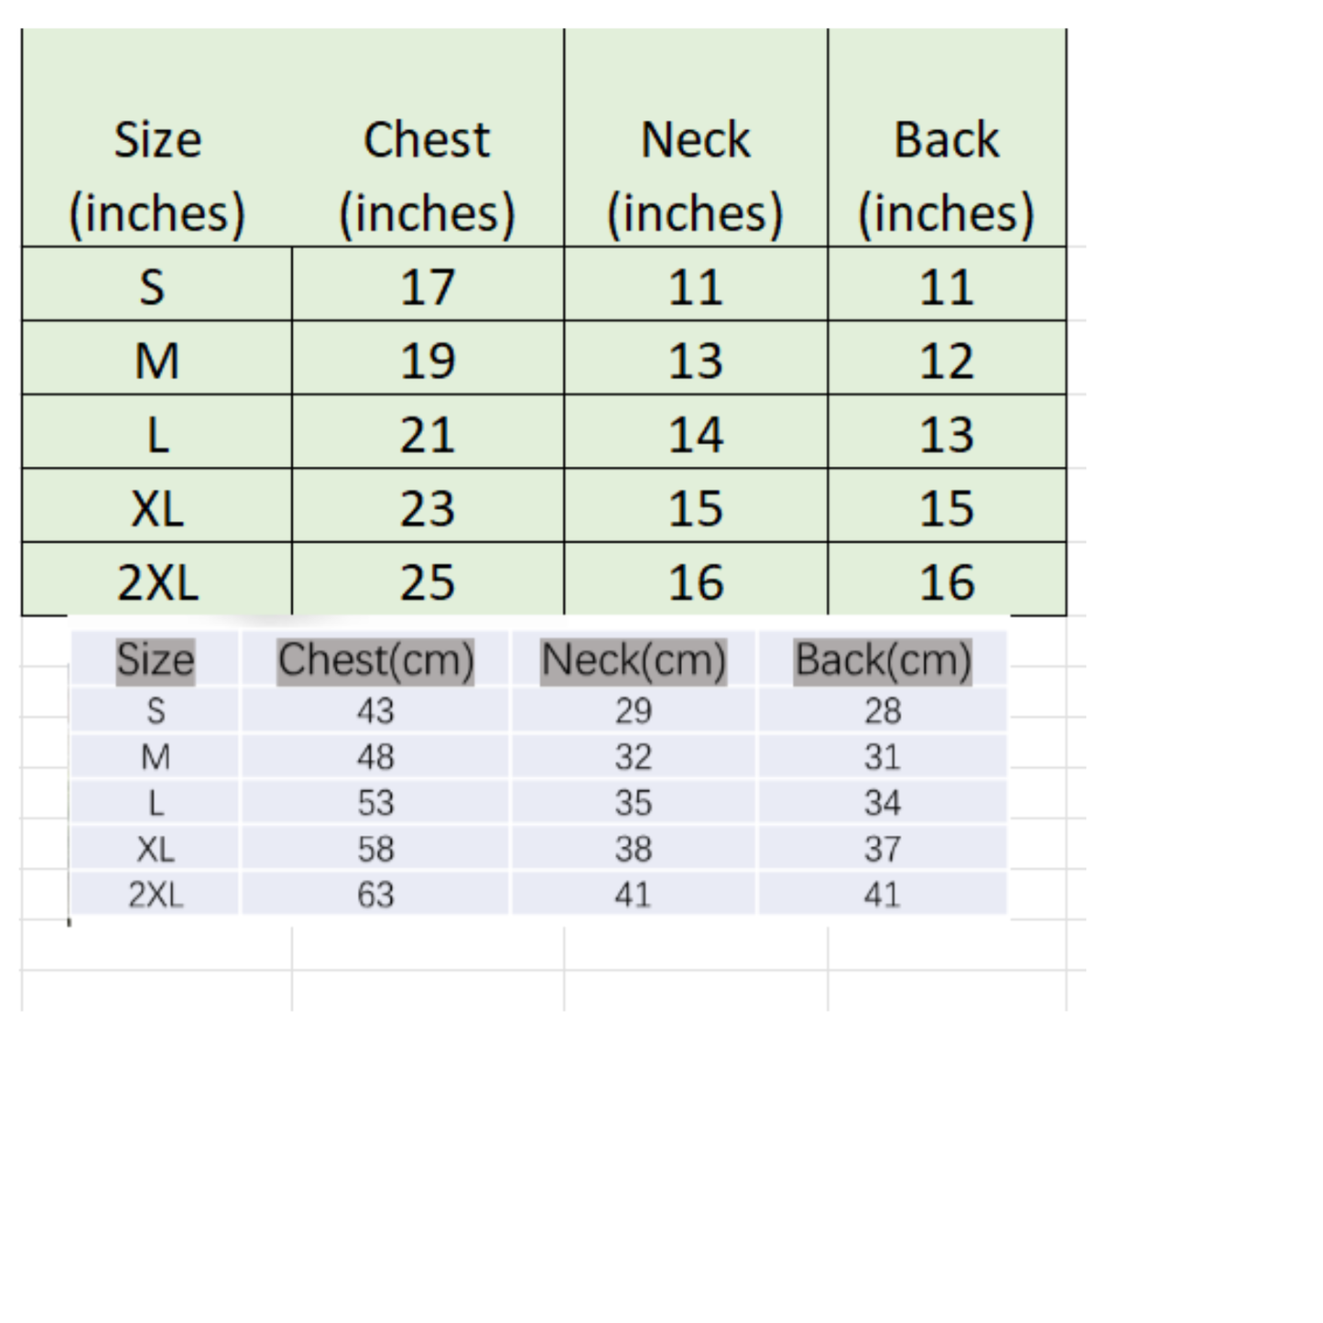Click the chest value 43 cell
The image size is (1323, 1323).
click(375, 710)
